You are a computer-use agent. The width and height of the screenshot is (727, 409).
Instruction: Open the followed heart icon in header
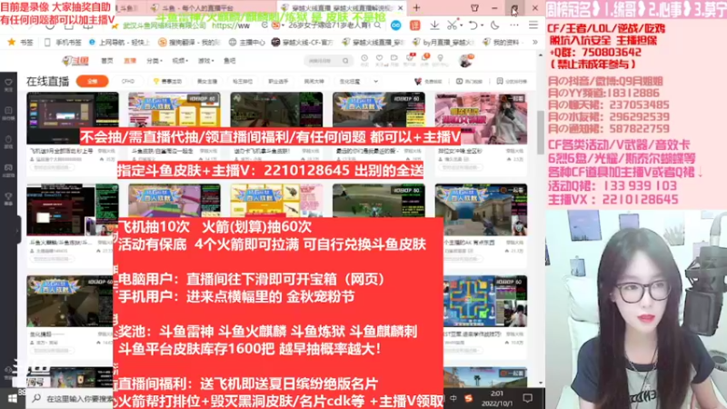click(x=379, y=59)
